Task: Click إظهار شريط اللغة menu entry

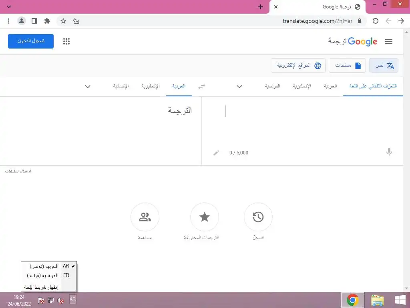Action: (x=49, y=287)
